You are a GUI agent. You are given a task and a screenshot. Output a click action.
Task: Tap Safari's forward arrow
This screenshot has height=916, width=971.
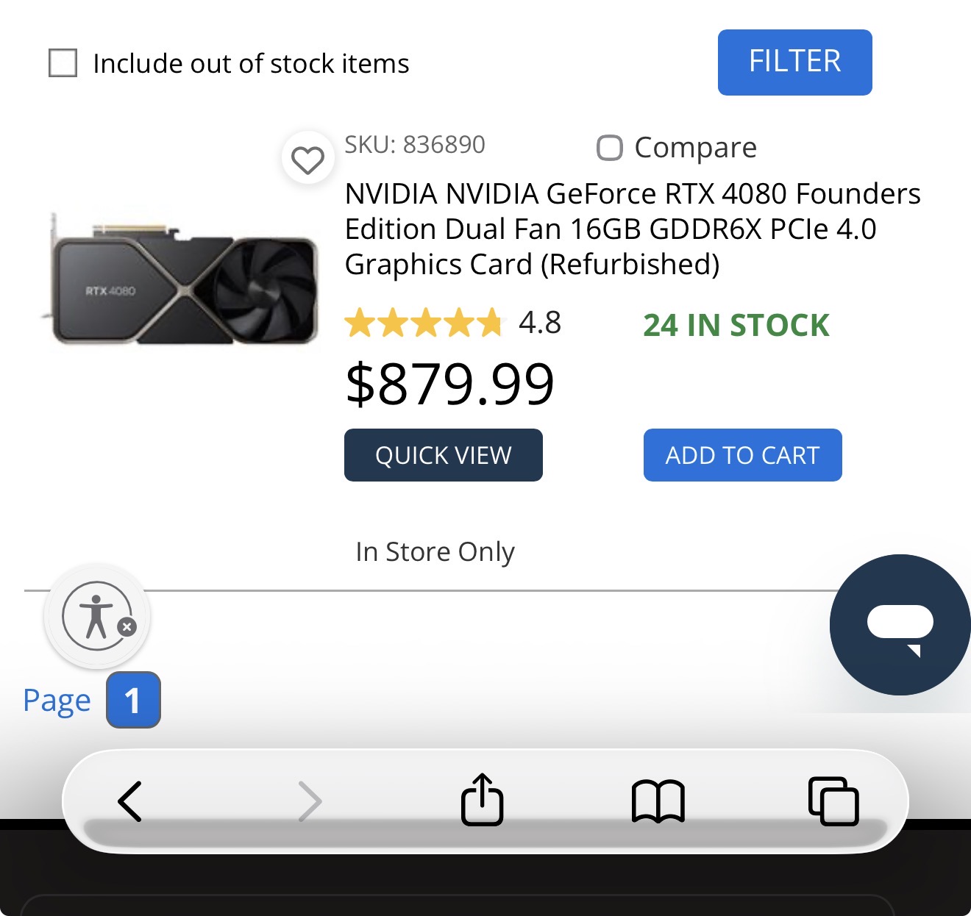pos(310,801)
